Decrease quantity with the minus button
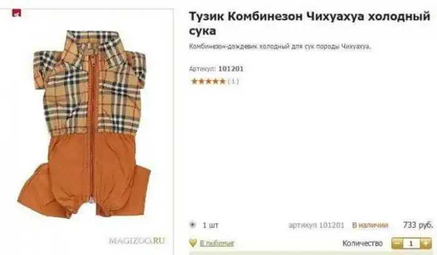The height and width of the screenshot is (255, 437). click(x=397, y=243)
